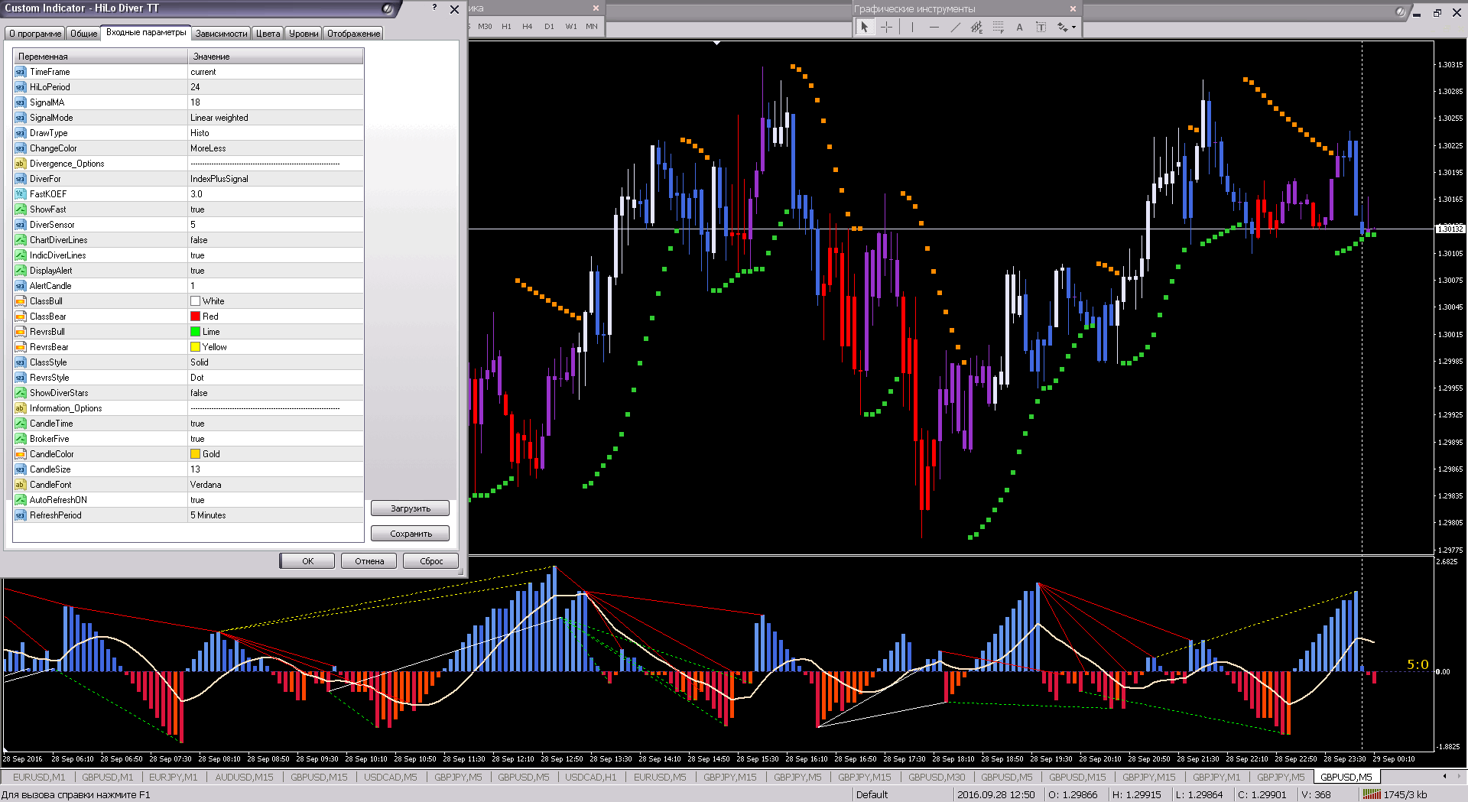Select the text label tool
The height and width of the screenshot is (802, 1468).
tap(1019, 27)
